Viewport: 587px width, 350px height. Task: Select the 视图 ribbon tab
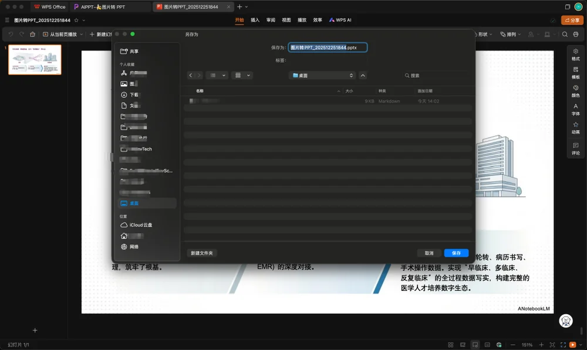(286, 20)
